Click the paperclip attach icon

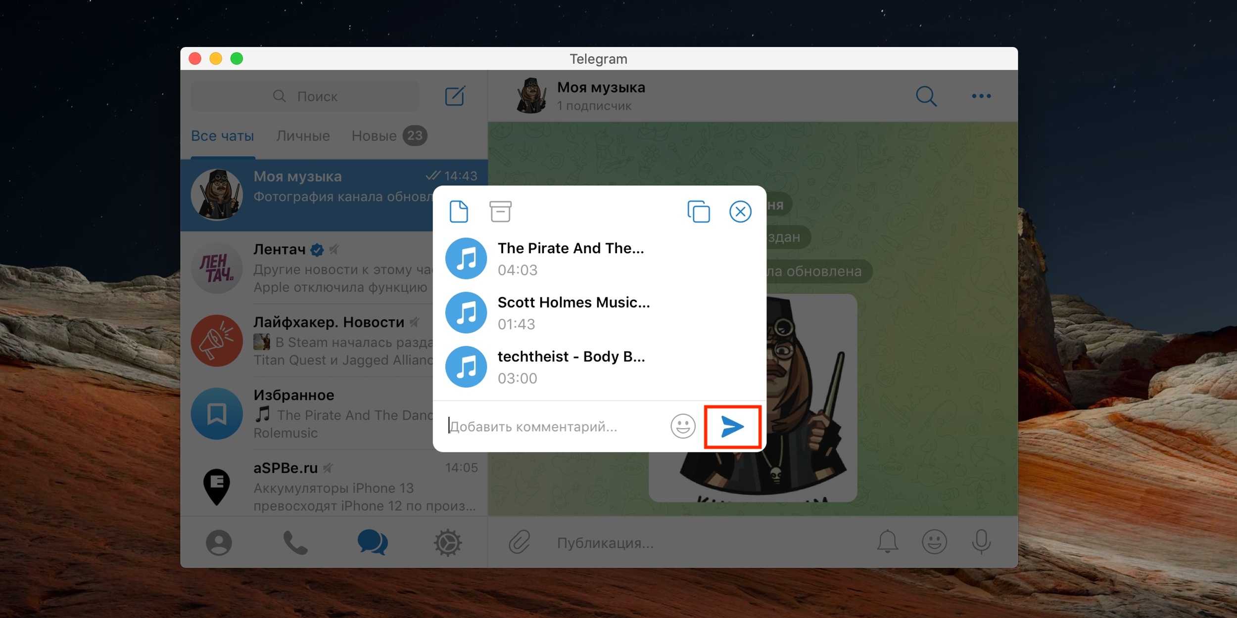(x=519, y=543)
